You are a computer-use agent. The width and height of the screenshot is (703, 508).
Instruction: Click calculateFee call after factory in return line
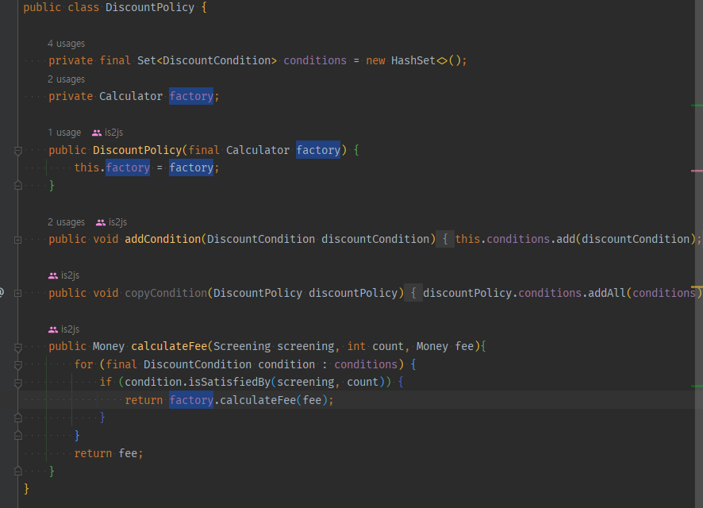point(258,400)
